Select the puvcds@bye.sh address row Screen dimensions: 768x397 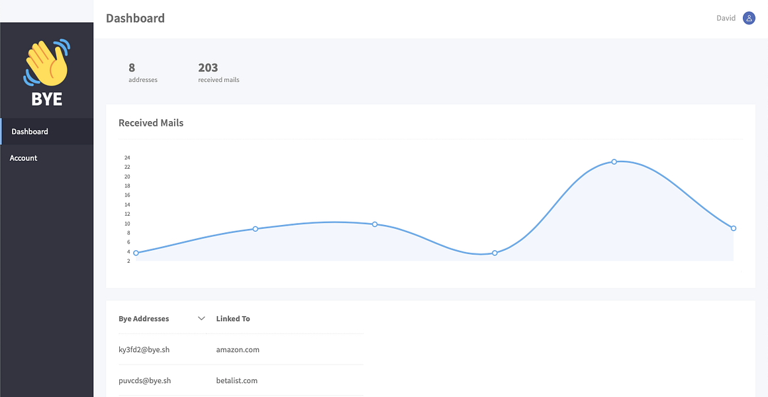[241, 380]
